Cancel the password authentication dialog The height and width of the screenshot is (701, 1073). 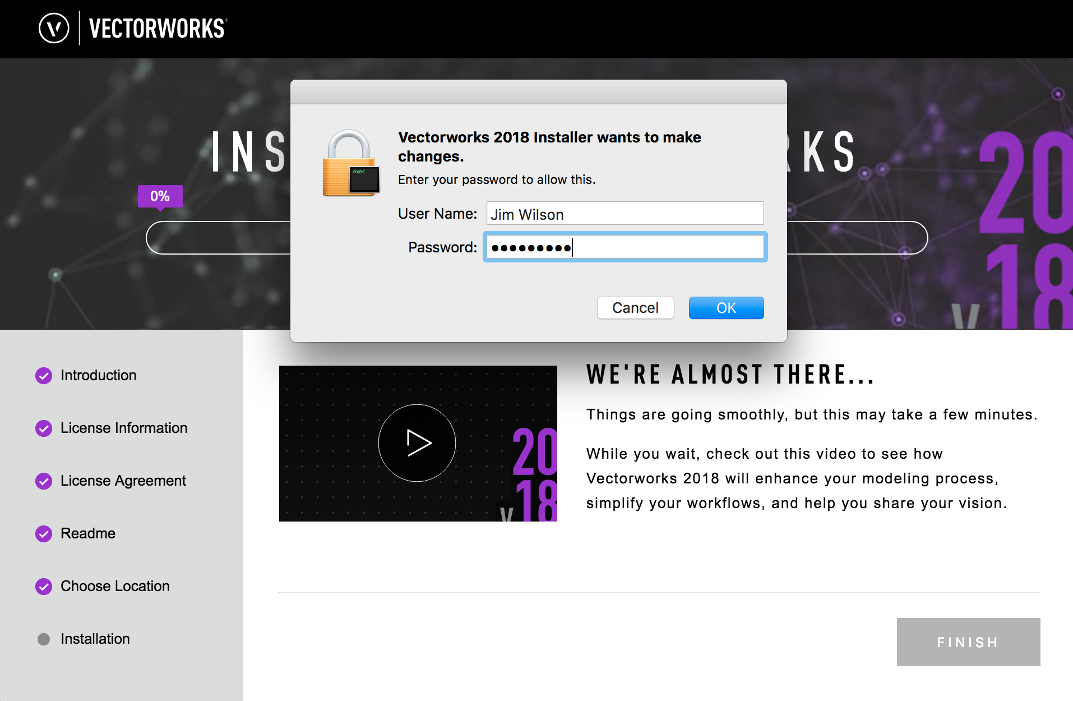coord(635,308)
